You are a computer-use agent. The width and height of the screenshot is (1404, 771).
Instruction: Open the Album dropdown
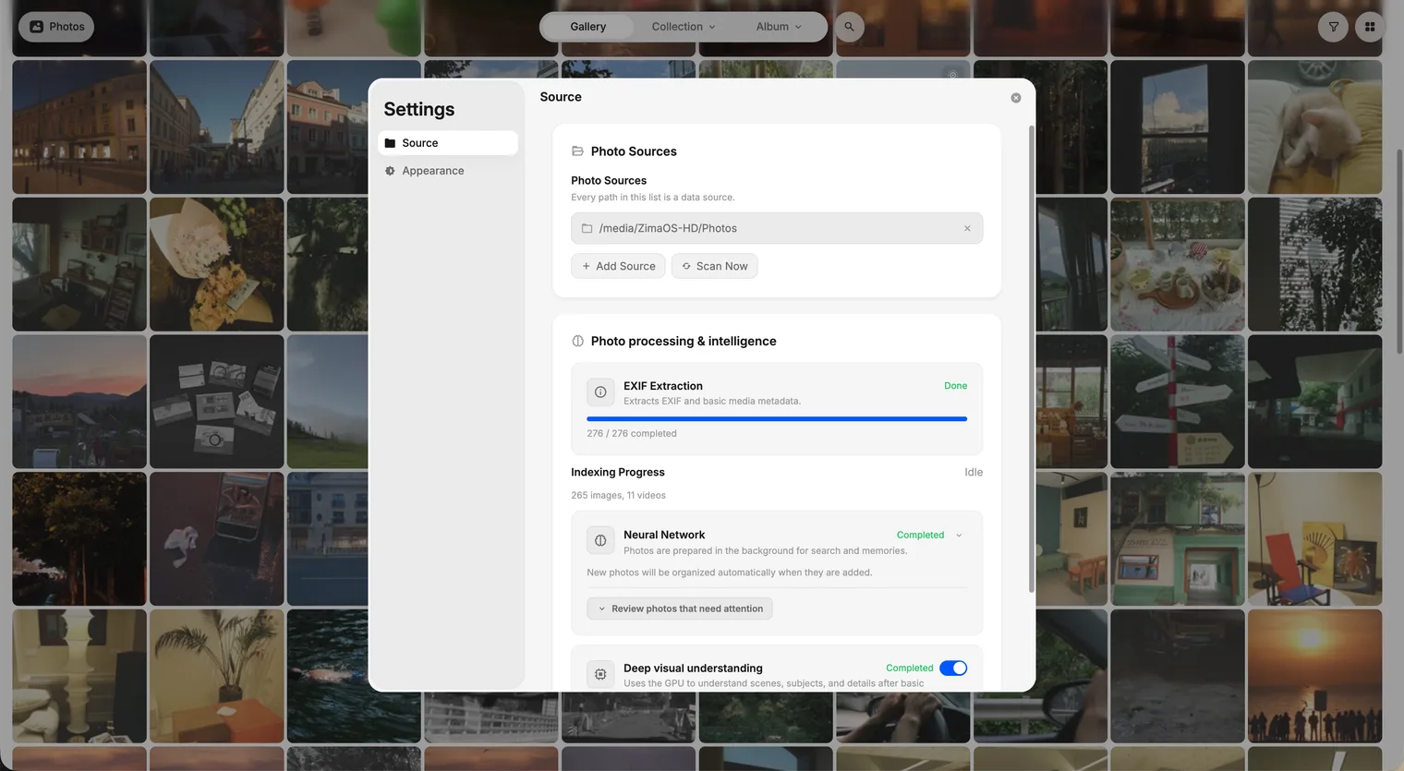click(x=779, y=27)
